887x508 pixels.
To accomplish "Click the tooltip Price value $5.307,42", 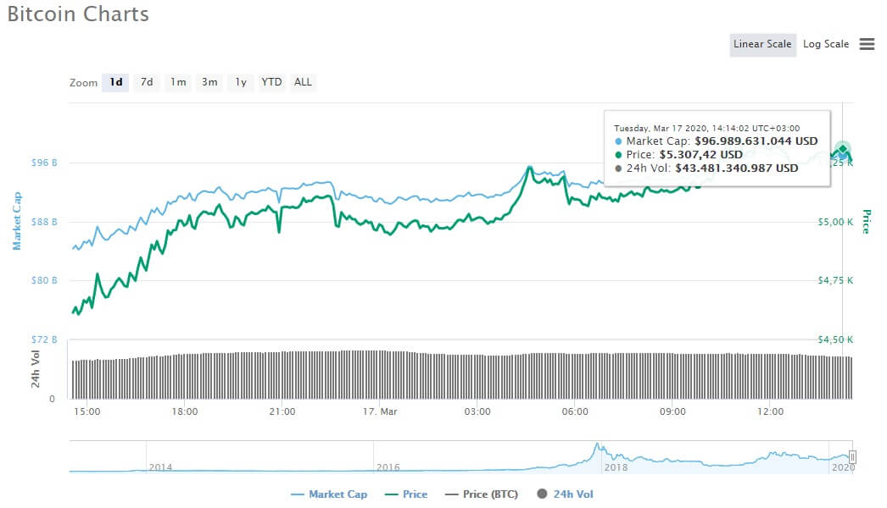I will (x=701, y=155).
